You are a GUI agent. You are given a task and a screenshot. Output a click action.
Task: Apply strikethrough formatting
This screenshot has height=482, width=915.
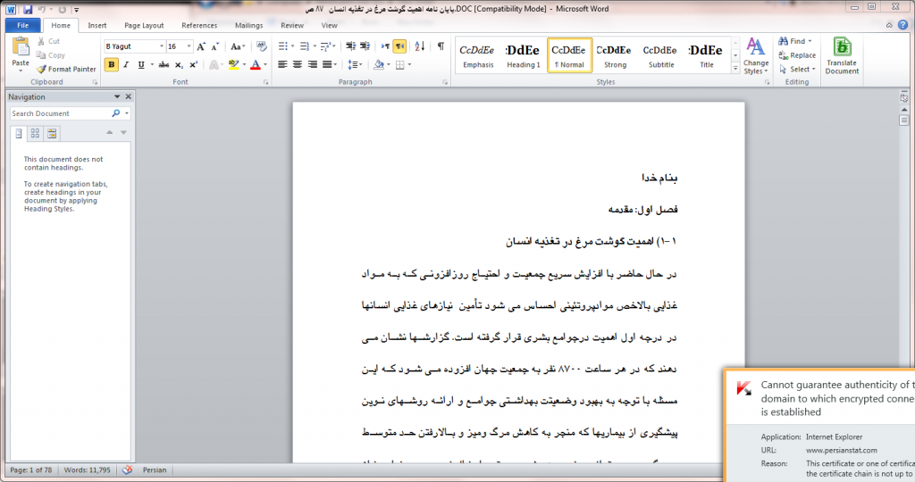pos(164,64)
